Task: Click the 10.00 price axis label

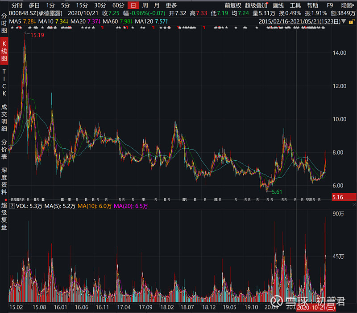Action: pyautogui.click(x=340, y=119)
